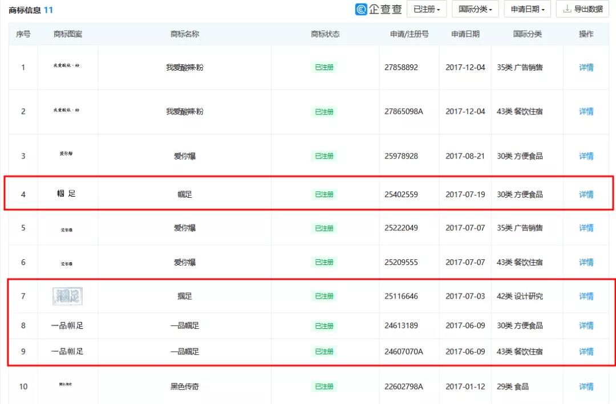The width and height of the screenshot is (616, 404).
Task: Click 详情 for 黑色传奇 trademark
Action: coord(586,386)
